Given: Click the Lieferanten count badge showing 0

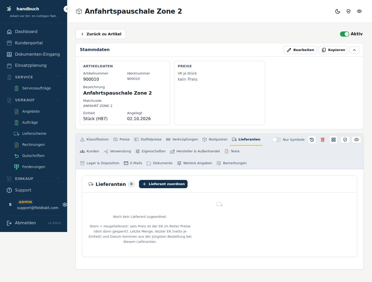Looking at the screenshot, I should (x=131, y=184).
